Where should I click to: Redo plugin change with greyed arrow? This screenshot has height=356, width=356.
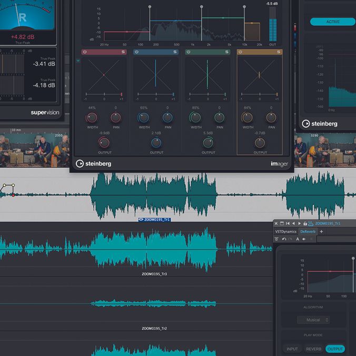click(x=290, y=239)
